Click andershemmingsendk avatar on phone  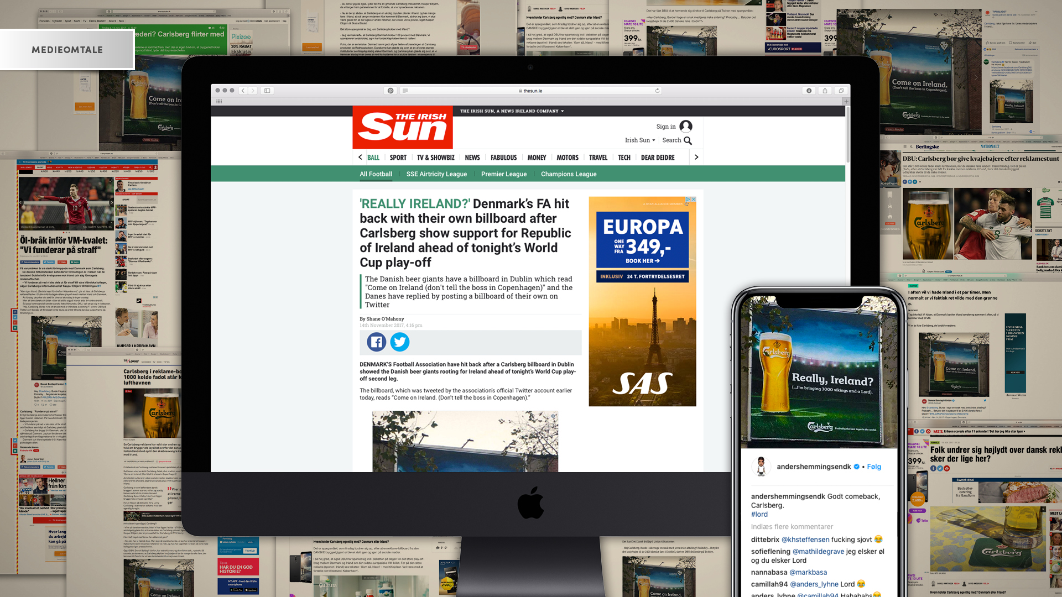point(761,467)
